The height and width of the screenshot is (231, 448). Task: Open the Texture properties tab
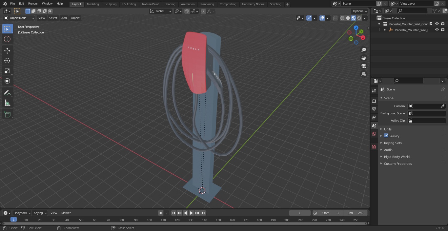click(x=374, y=146)
